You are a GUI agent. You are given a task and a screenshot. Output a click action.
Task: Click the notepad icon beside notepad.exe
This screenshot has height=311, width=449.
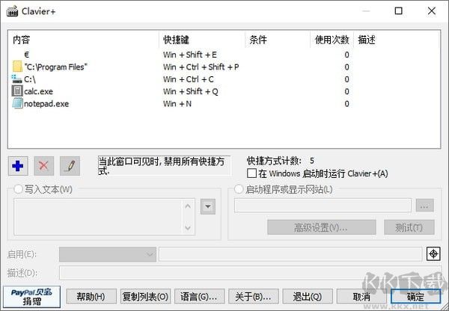click(17, 103)
